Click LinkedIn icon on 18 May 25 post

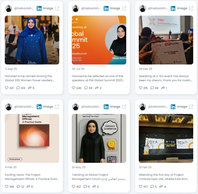tap(106, 107)
